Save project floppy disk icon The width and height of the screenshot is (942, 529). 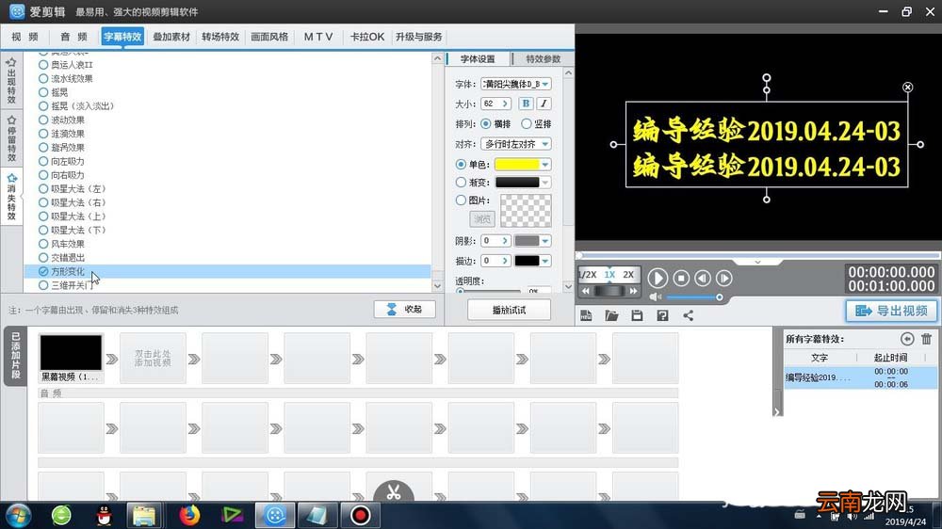coord(637,316)
